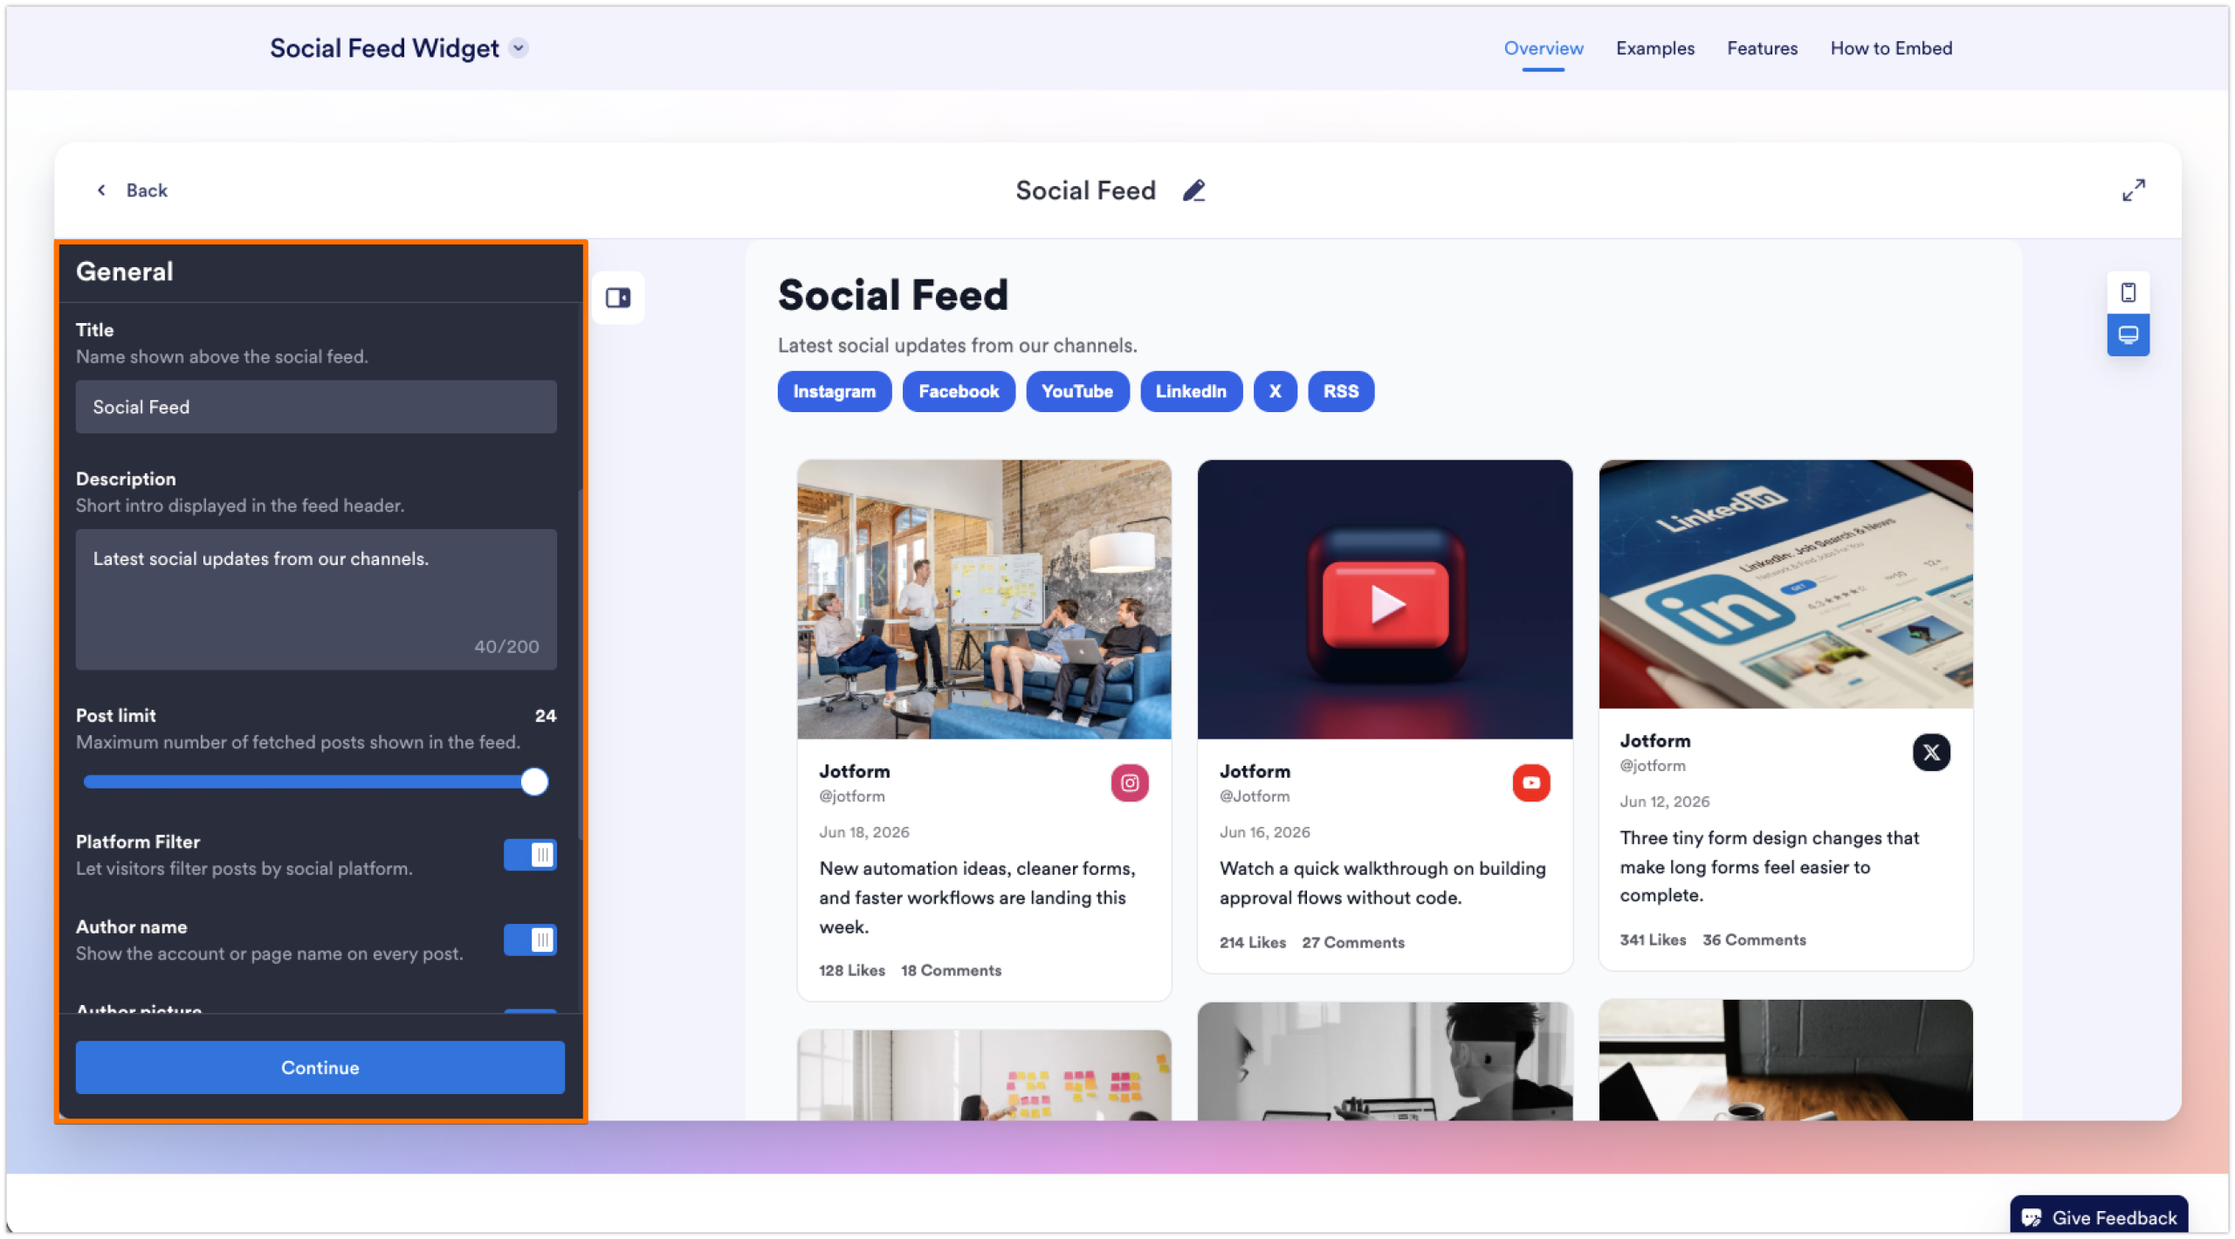
Task: Filter feed by Instagram
Action: coord(834,391)
